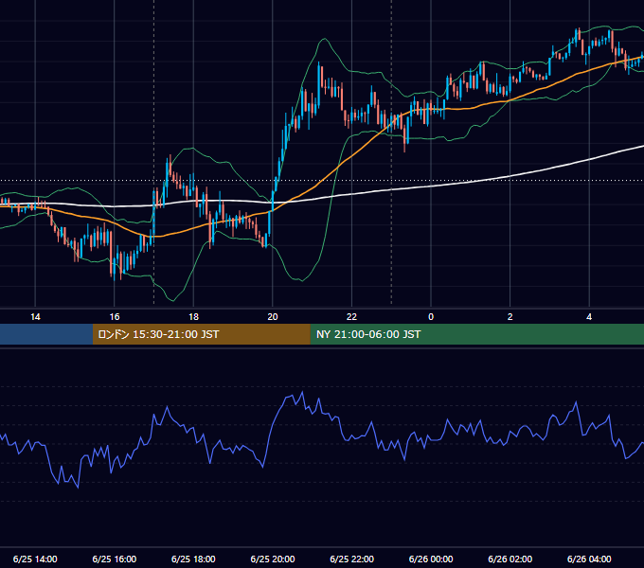The height and width of the screenshot is (568, 644).
Task: Click the 6/26 04:00 date label on the lower axis
Action: click(x=589, y=559)
